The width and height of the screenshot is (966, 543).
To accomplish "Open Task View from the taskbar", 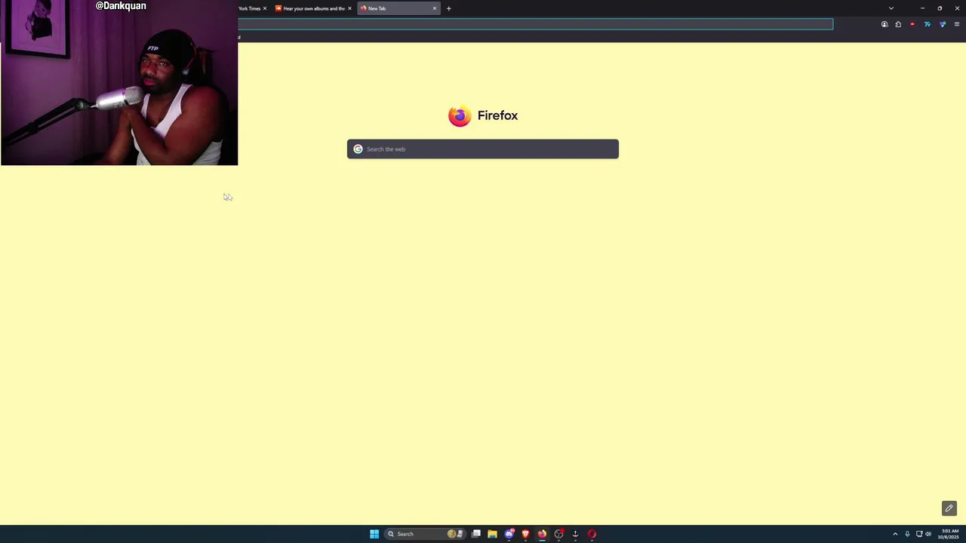I will [x=476, y=534].
